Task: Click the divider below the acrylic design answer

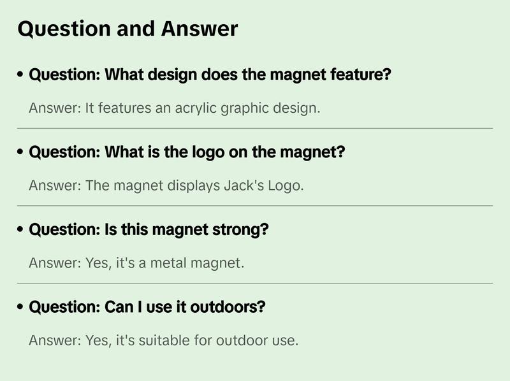Action: [x=255, y=128]
